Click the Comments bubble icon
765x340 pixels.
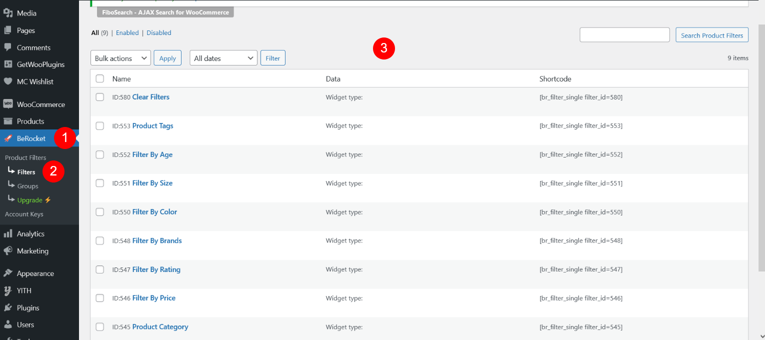[x=8, y=47]
